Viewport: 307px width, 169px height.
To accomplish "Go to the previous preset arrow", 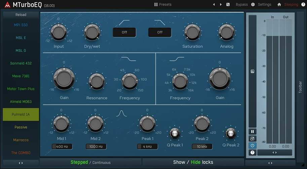I will 214,5.
